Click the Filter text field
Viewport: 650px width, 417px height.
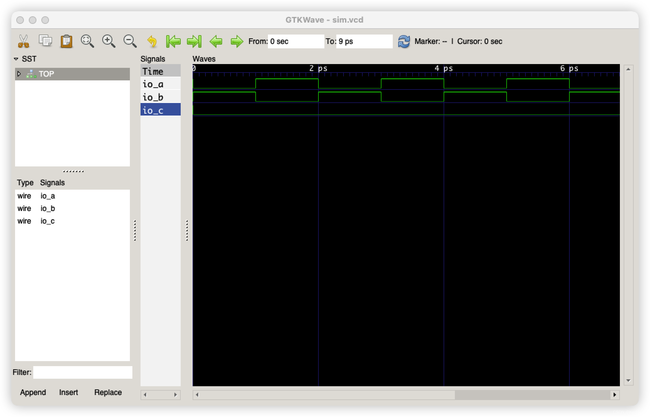pyautogui.click(x=83, y=372)
